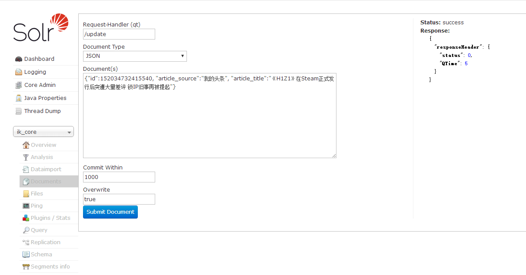Open the Dataimport menu item
Viewport: 526px width, 275px height.
tap(46, 169)
